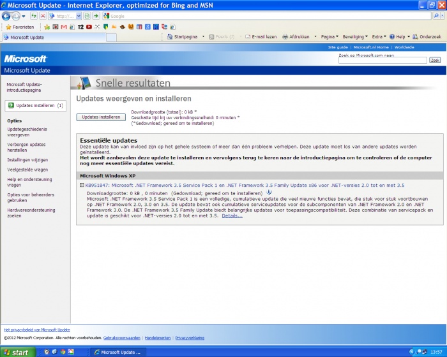Expand the Help dropdown arrow
The width and height of the screenshot is (447, 357).
(409, 37)
